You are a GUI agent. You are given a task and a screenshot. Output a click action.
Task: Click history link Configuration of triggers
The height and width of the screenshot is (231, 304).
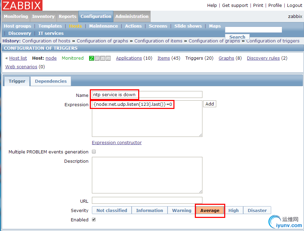point(273,41)
